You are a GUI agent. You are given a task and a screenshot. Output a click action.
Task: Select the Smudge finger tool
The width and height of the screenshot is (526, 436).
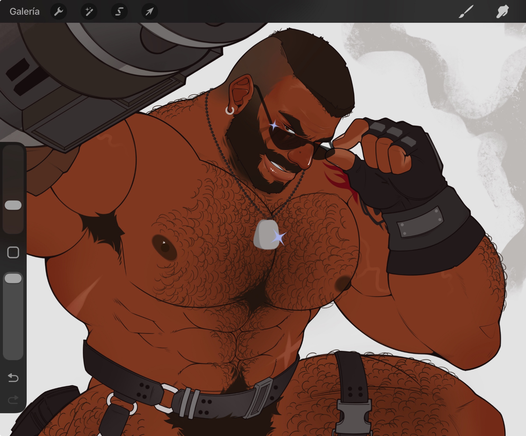[x=502, y=12]
